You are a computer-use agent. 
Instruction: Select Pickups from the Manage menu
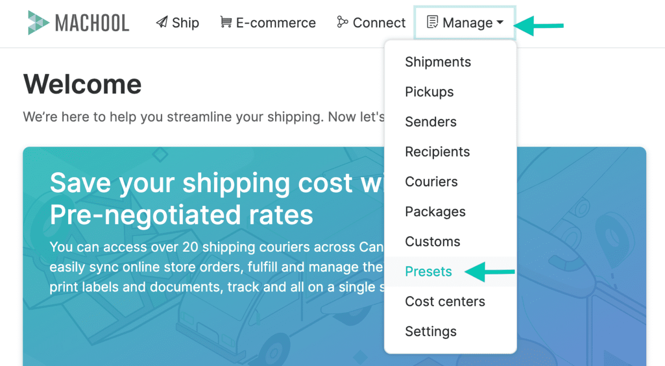pos(429,92)
